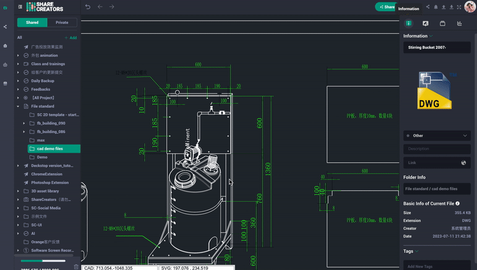Click the ShareCreators logo
The image size is (477, 270).
(x=45, y=7)
